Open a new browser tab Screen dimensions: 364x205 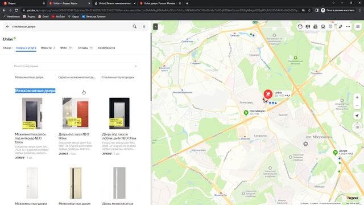click(x=187, y=3)
